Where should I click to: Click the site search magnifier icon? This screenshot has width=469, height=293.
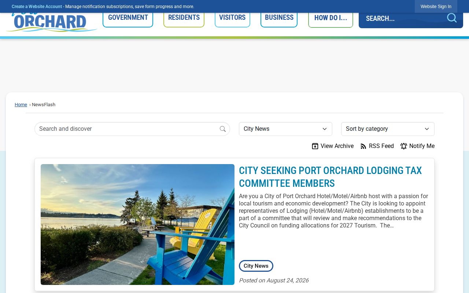452,18
